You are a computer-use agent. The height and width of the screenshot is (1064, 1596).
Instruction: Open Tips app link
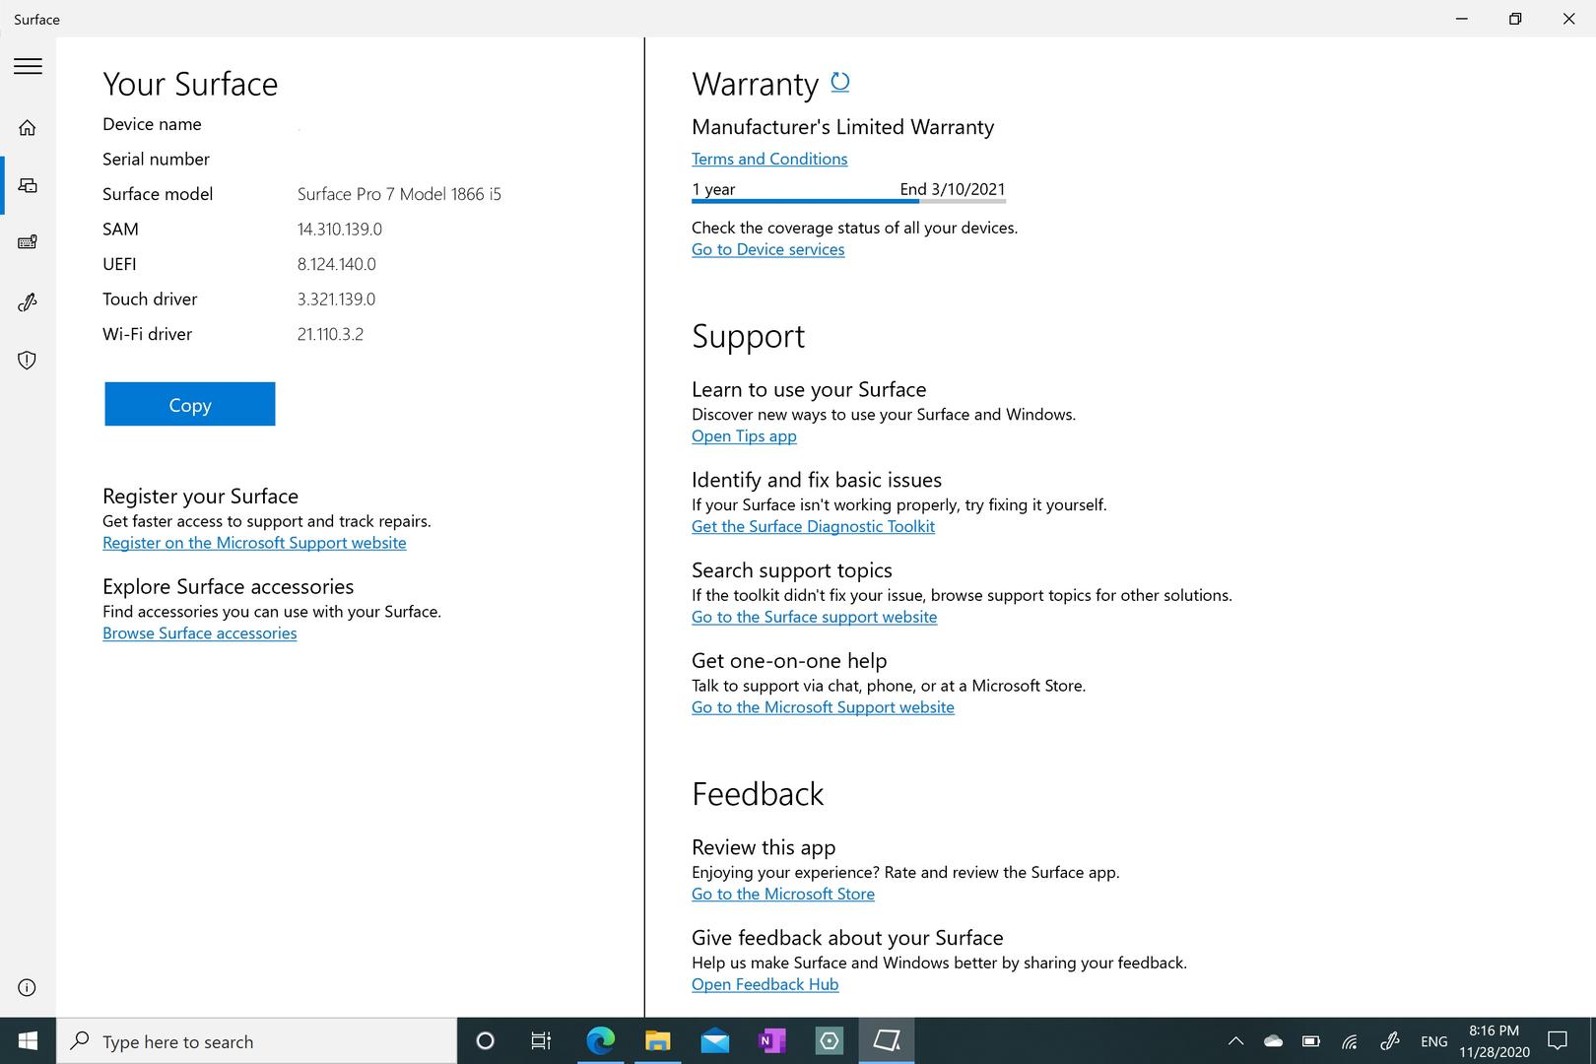(x=744, y=435)
